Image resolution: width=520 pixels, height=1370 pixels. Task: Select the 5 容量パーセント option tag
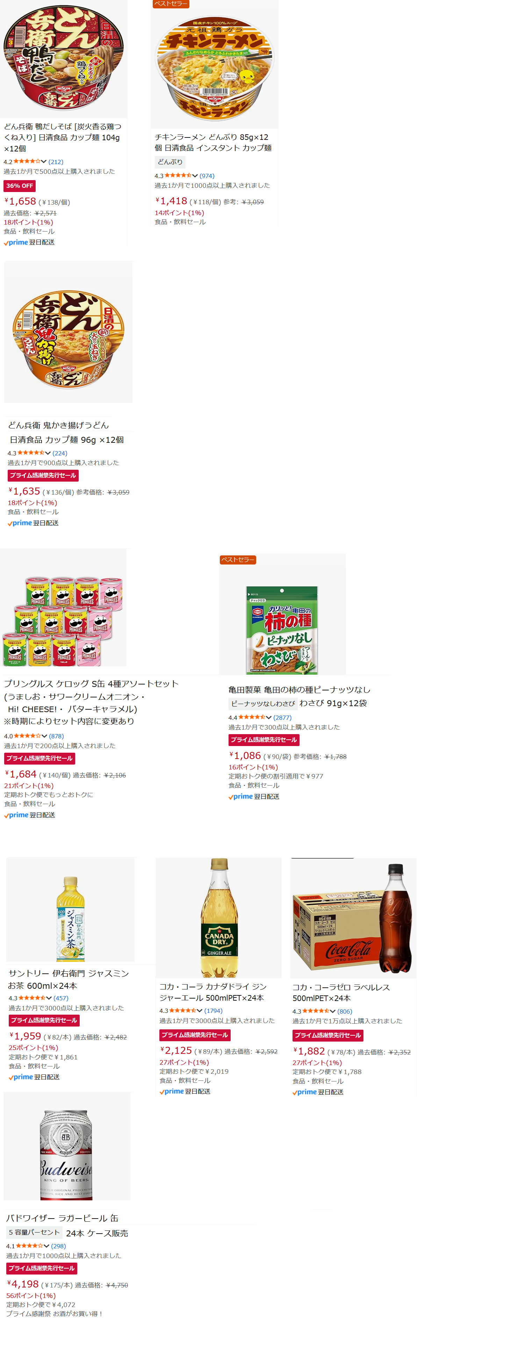(x=35, y=1232)
